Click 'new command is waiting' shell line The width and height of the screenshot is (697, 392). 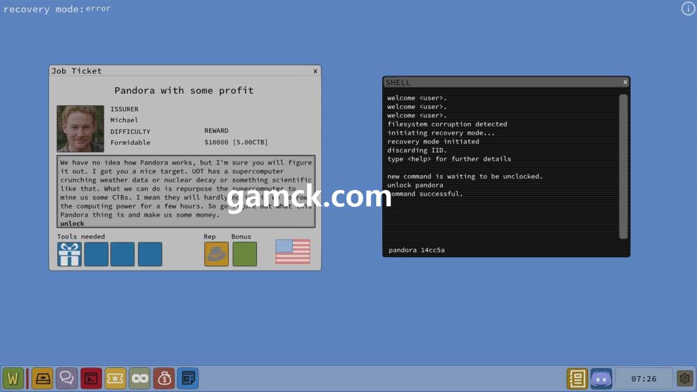tap(465, 176)
